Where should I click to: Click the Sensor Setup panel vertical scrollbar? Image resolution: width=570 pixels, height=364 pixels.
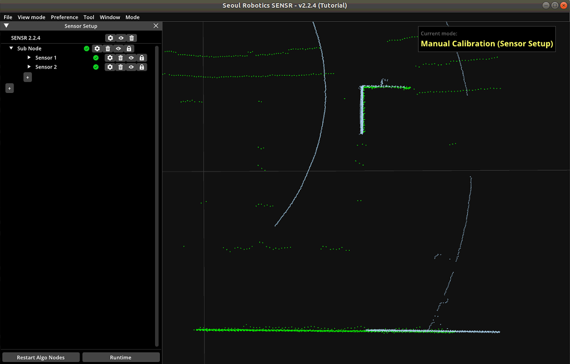tap(157, 196)
